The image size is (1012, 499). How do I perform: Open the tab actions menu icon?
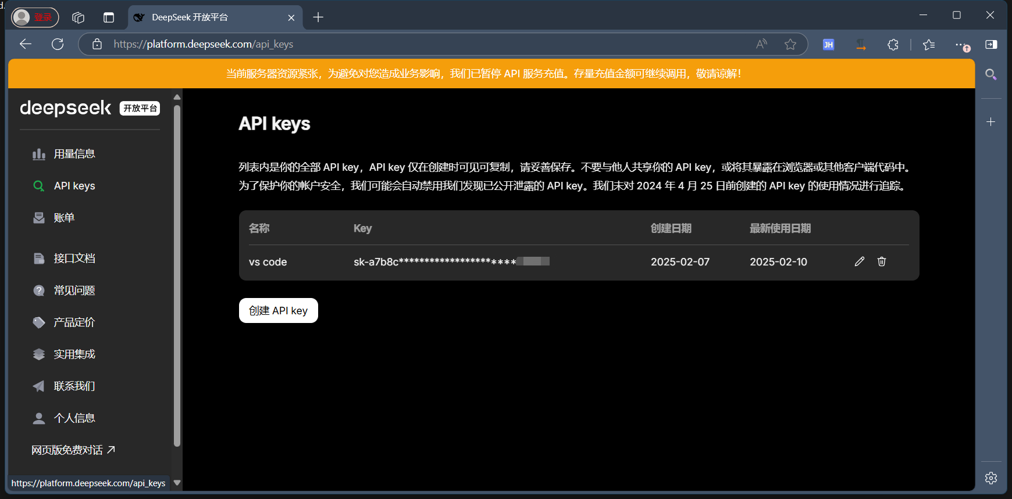pos(109,17)
